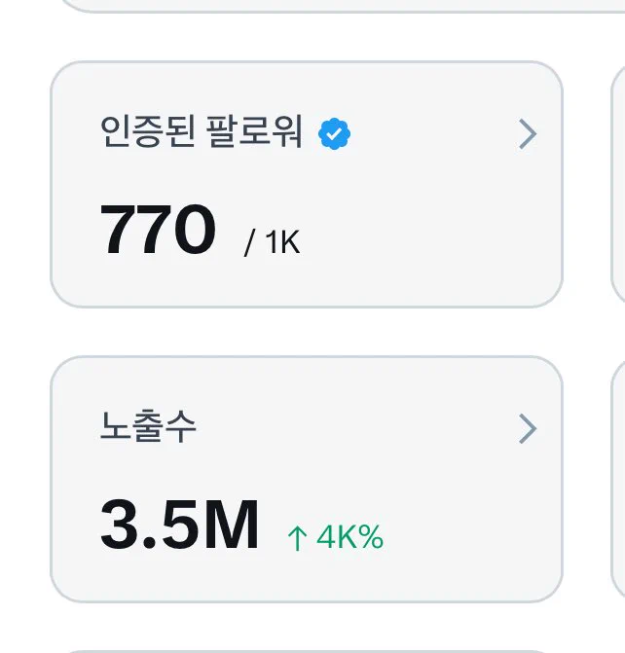Image resolution: width=625 pixels, height=653 pixels.
Task: Click the 노출수 label
Action: 148,426
